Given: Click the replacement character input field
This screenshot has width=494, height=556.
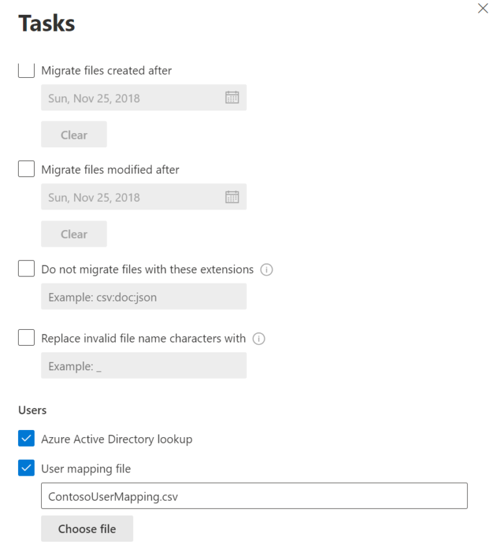Looking at the screenshot, I should 143,365.
